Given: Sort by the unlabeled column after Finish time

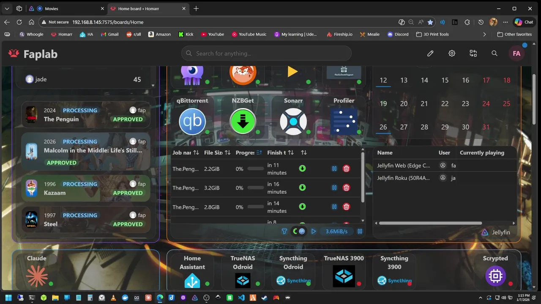Looking at the screenshot, I should point(303,152).
